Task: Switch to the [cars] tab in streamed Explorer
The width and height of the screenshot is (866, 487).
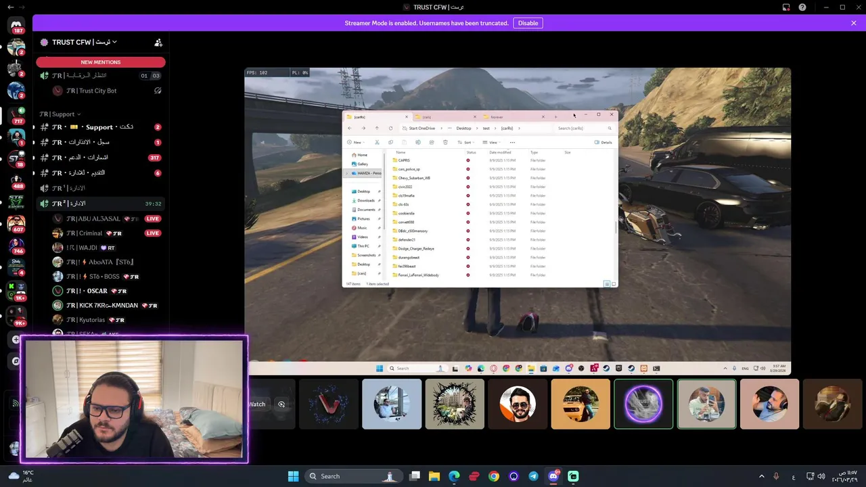Action: [x=445, y=117]
